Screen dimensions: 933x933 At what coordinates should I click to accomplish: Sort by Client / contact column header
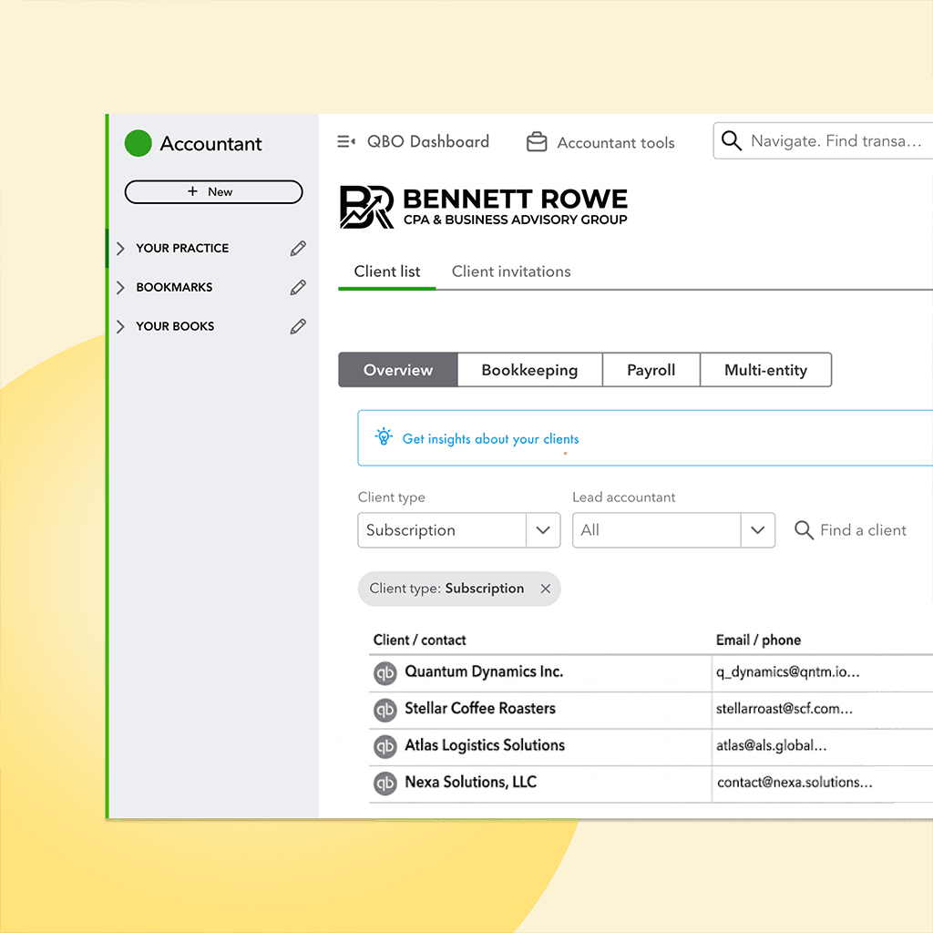coord(419,641)
